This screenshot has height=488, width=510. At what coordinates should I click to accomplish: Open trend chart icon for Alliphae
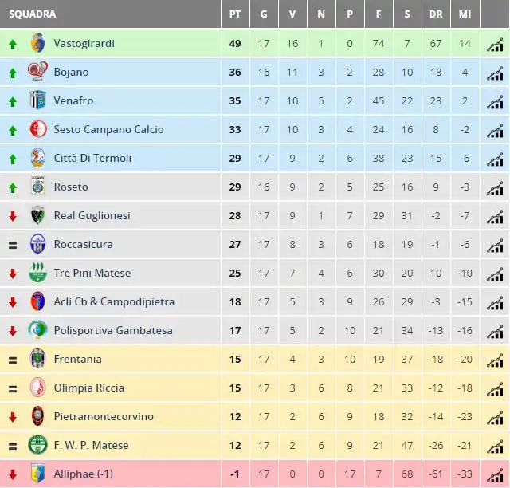[x=495, y=475]
